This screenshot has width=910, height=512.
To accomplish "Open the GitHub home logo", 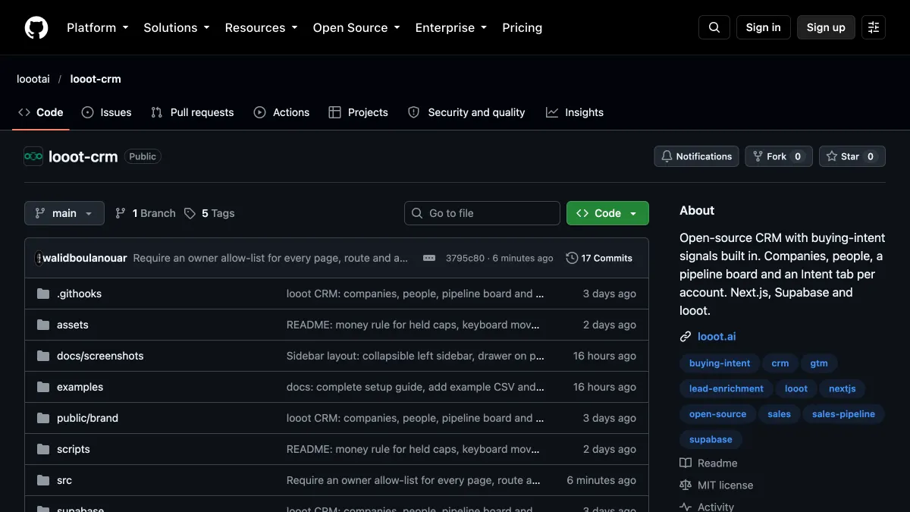I will (x=36, y=27).
